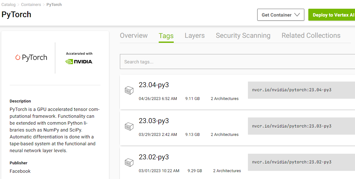Select the 23.02-py3 tag title
This screenshot has width=355, height=179.
[154, 157]
